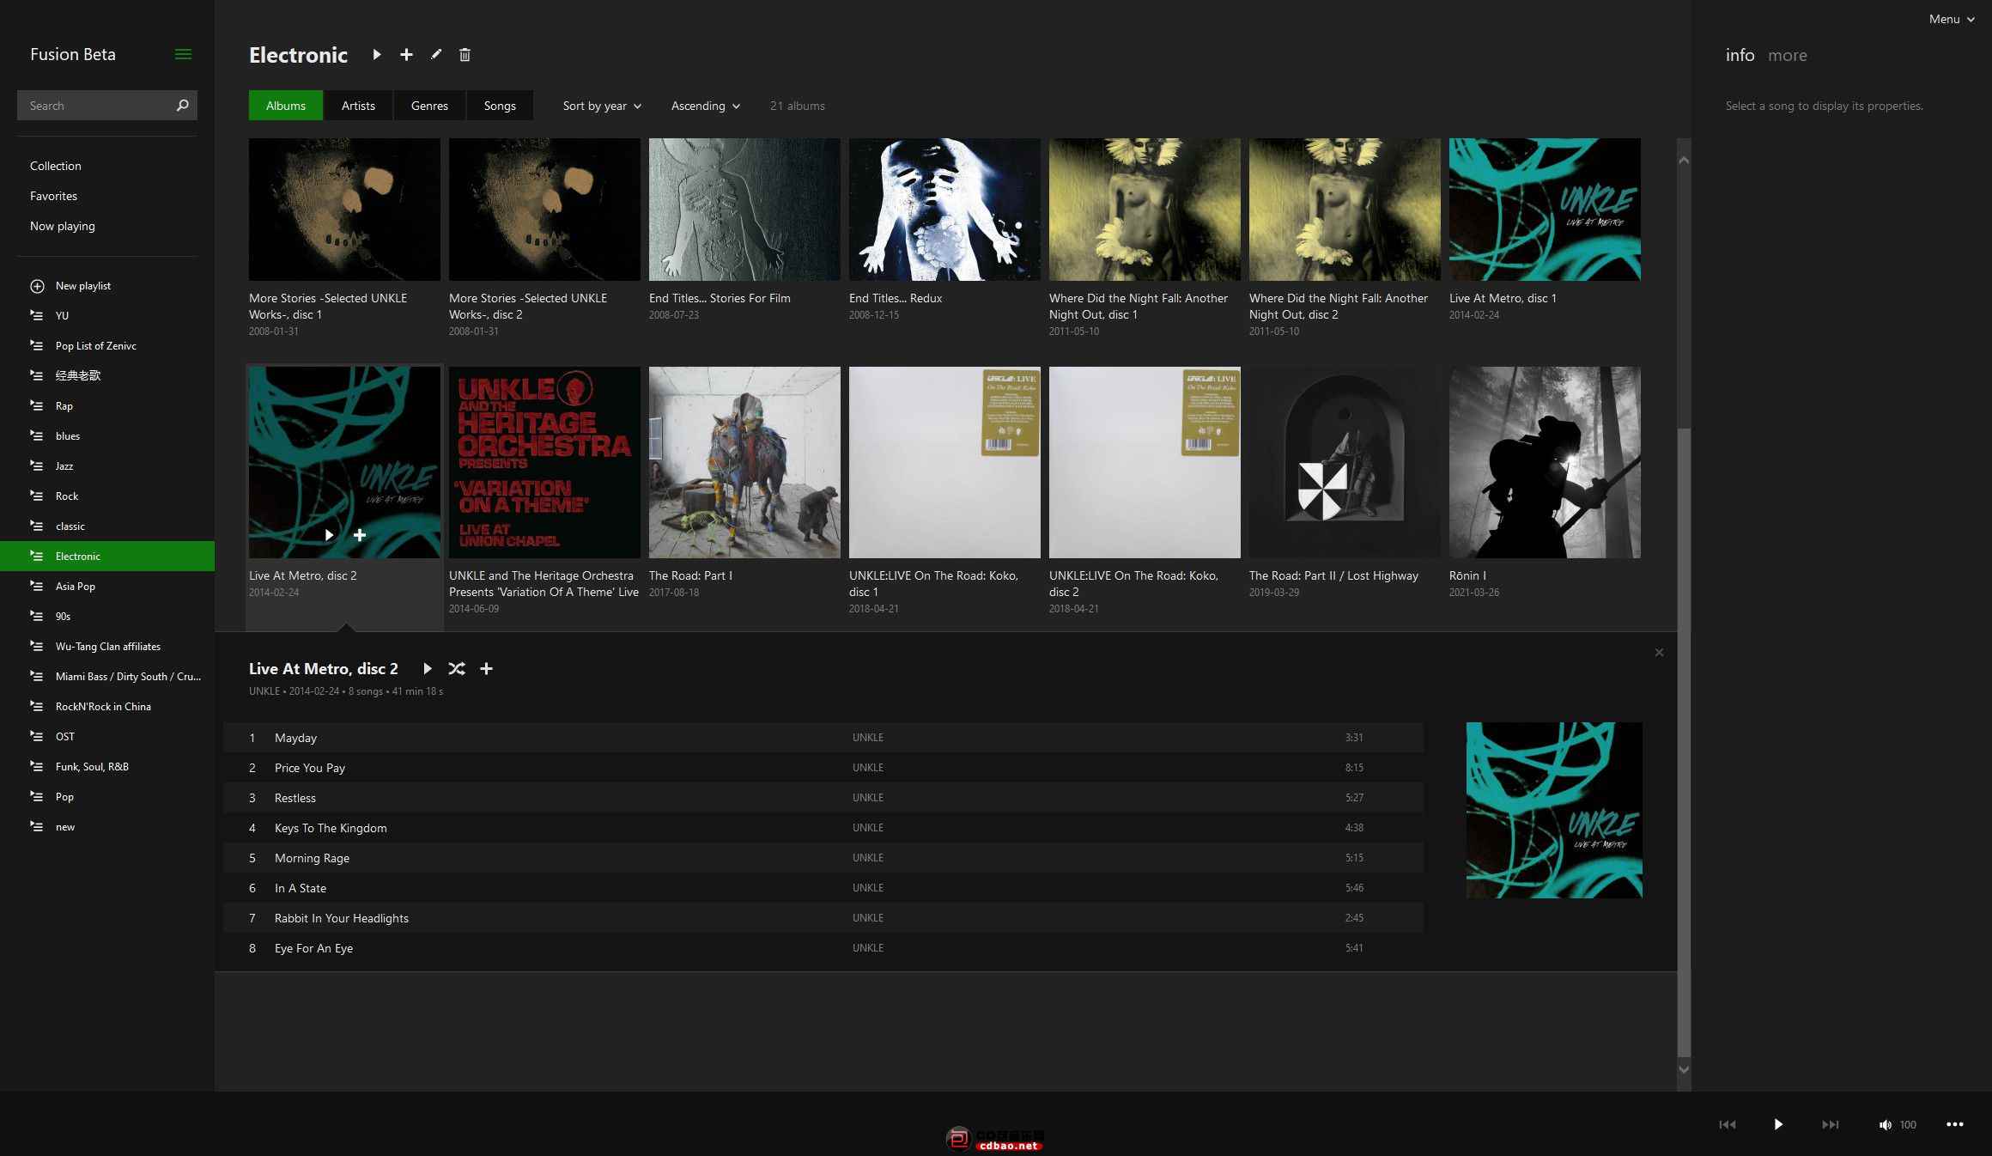Open UNKLE Heritage Orchestra album cover
1992x1156 pixels.
tap(544, 462)
